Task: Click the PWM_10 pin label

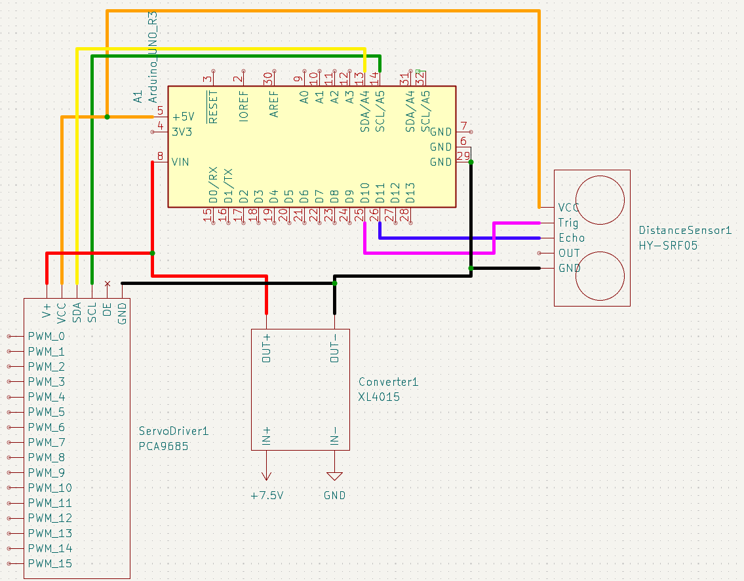Action: [50, 488]
